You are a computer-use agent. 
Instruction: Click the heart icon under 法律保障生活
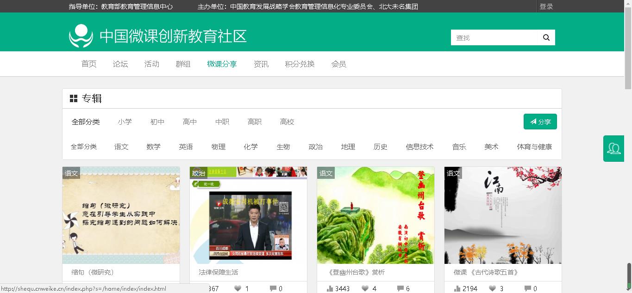coord(237,288)
